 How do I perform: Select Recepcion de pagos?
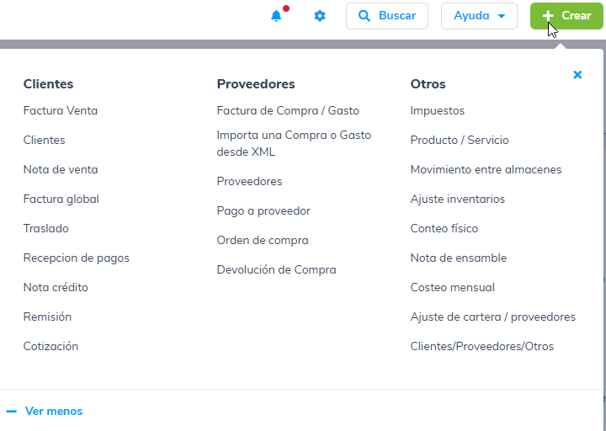(77, 258)
